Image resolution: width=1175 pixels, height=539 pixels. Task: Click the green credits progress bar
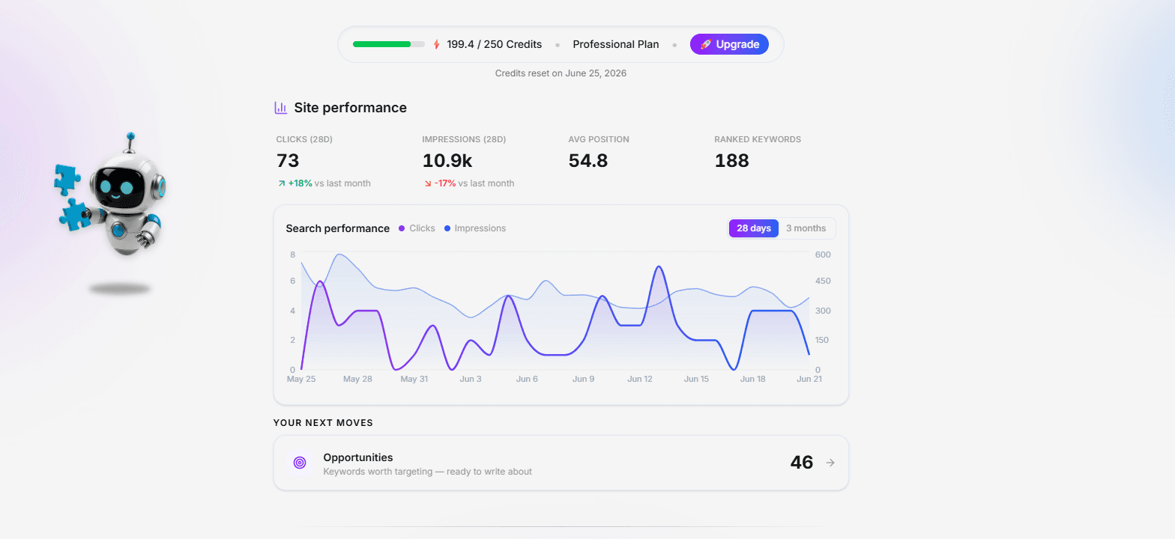click(x=388, y=44)
